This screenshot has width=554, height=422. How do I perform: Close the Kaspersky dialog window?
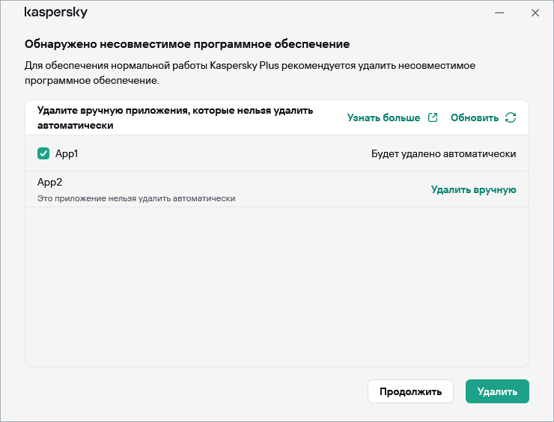point(535,13)
